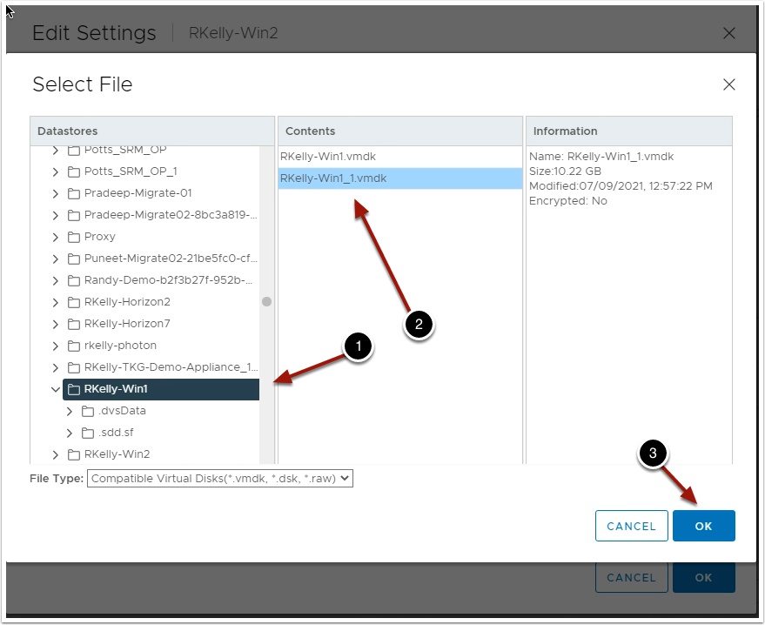765x625 pixels.
Task: Click the Name: RKelly-Win1_1.vmdk information line
Action: pos(601,157)
